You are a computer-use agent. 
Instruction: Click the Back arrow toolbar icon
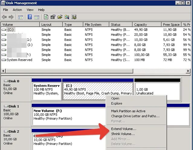(4, 17)
